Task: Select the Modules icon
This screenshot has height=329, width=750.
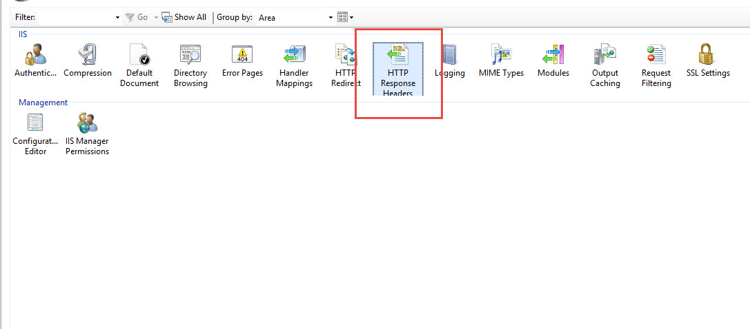Action: point(553,56)
